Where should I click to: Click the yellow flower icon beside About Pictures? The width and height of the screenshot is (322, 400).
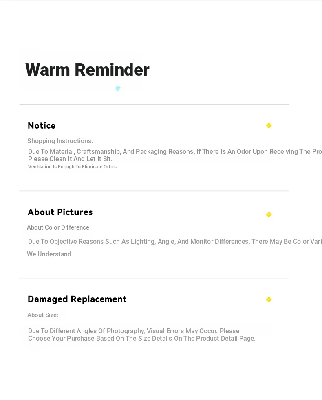[269, 214]
